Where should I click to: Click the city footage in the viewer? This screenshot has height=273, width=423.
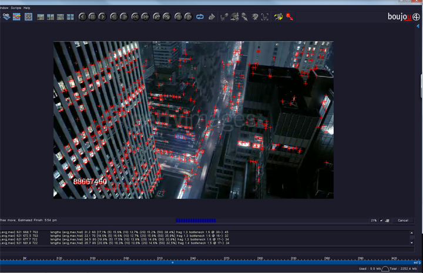pos(193,120)
